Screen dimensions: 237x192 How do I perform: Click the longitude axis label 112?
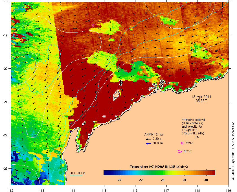click(x=11, y=190)
